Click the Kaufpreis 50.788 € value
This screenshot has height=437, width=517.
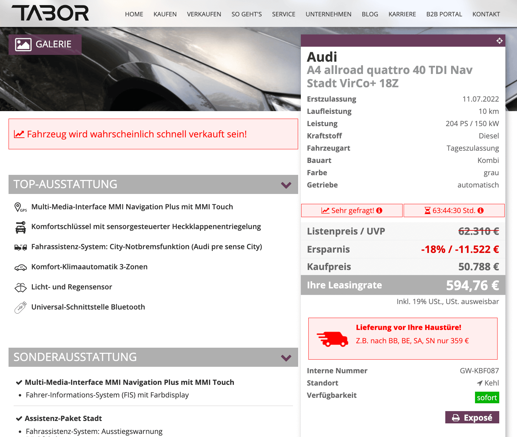click(x=478, y=267)
